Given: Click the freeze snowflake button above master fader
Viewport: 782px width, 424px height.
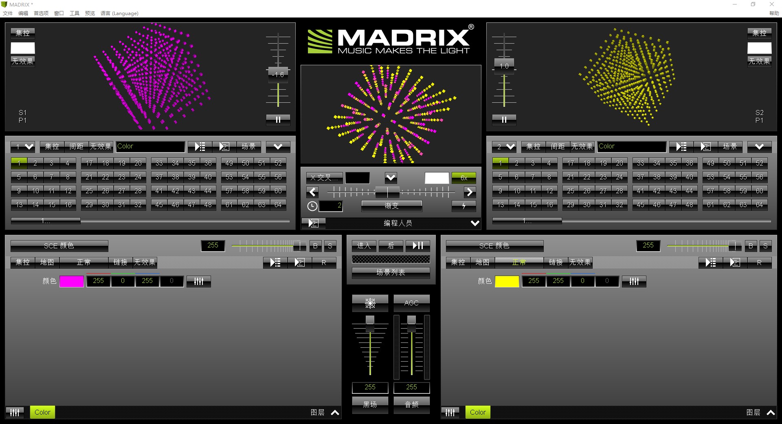Looking at the screenshot, I should coord(370,303).
